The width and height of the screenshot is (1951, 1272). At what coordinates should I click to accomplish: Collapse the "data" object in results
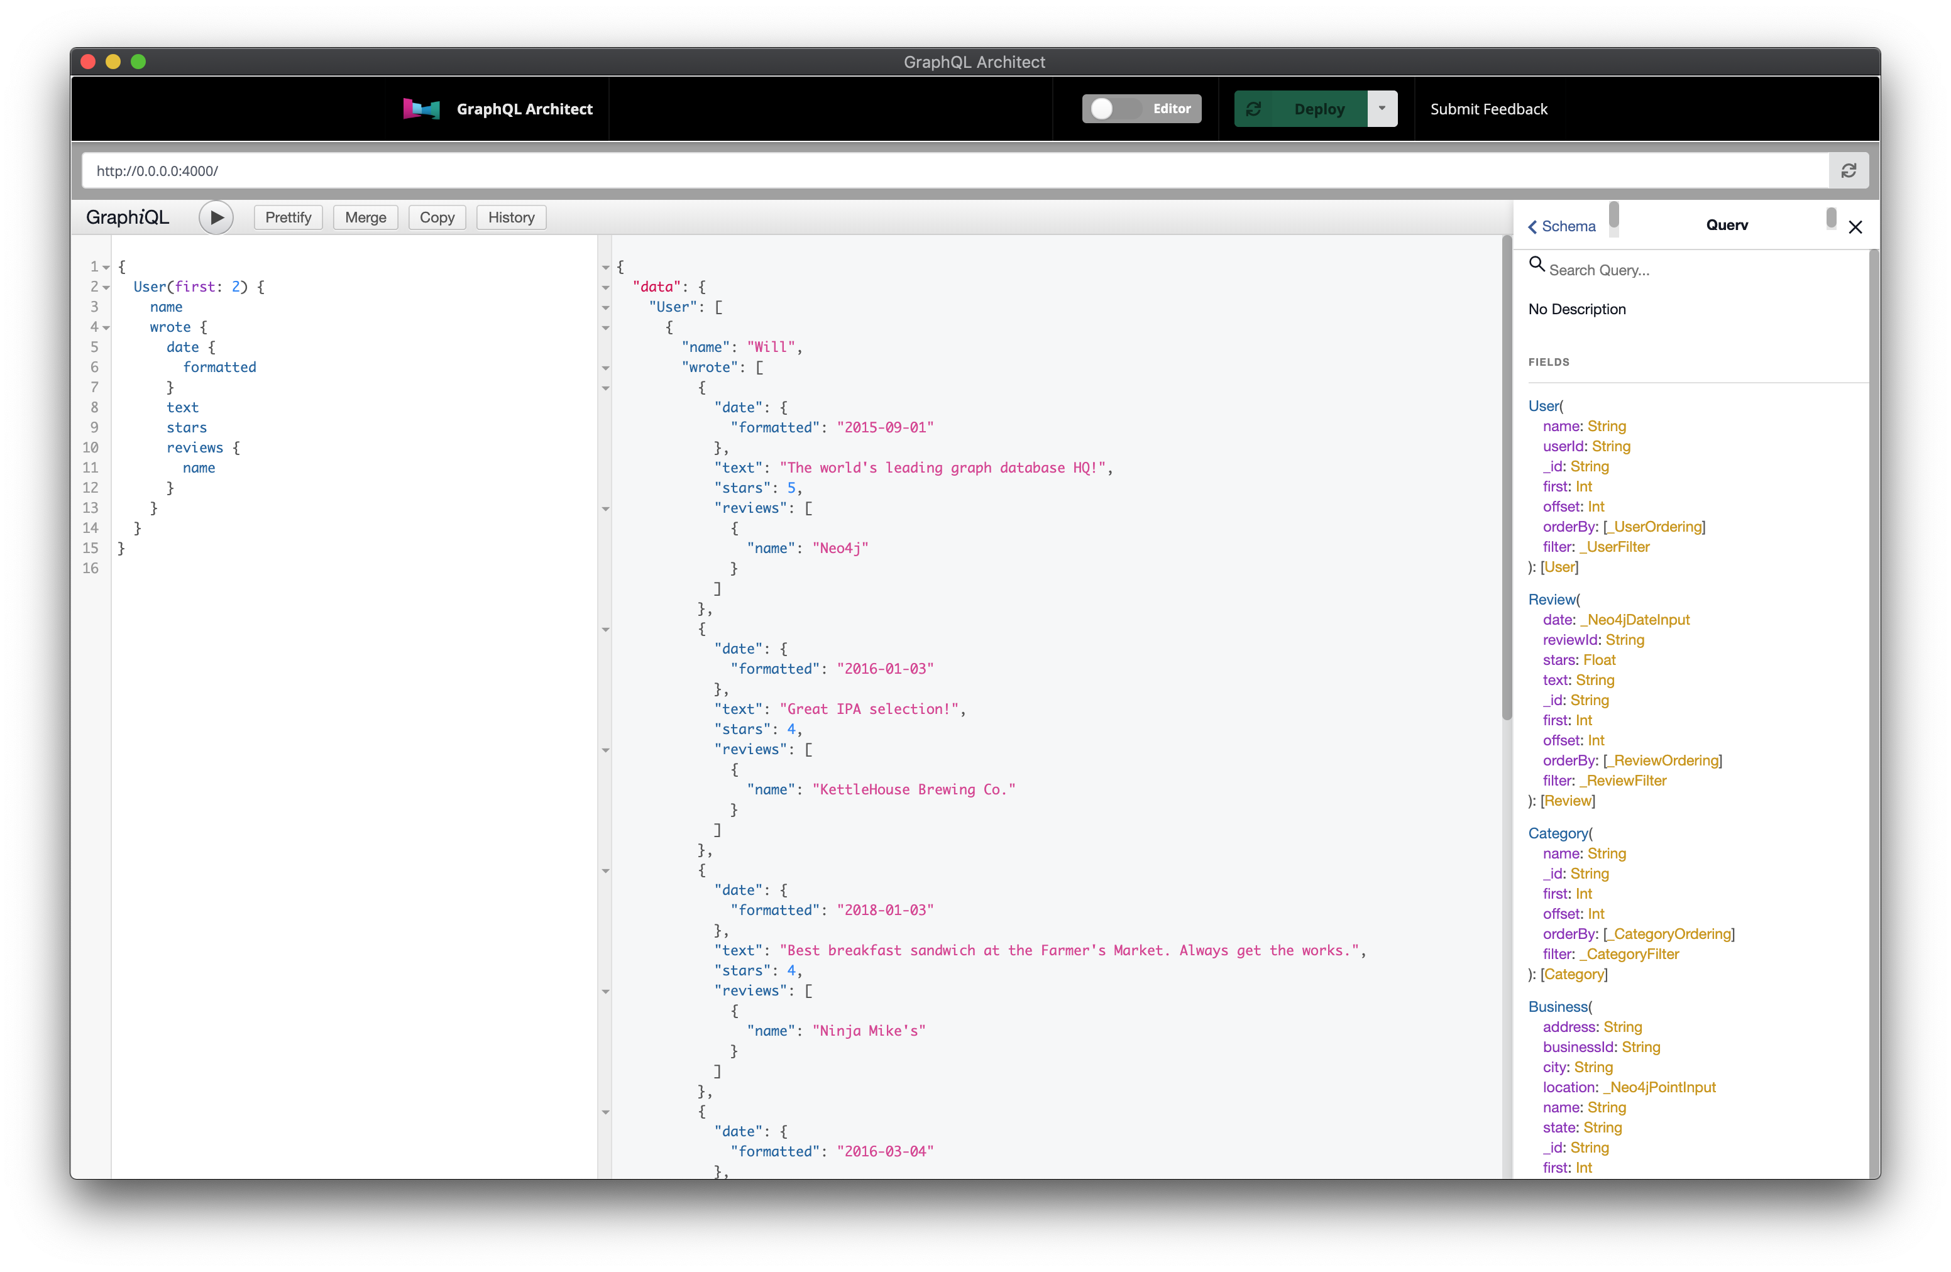coord(606,288)
